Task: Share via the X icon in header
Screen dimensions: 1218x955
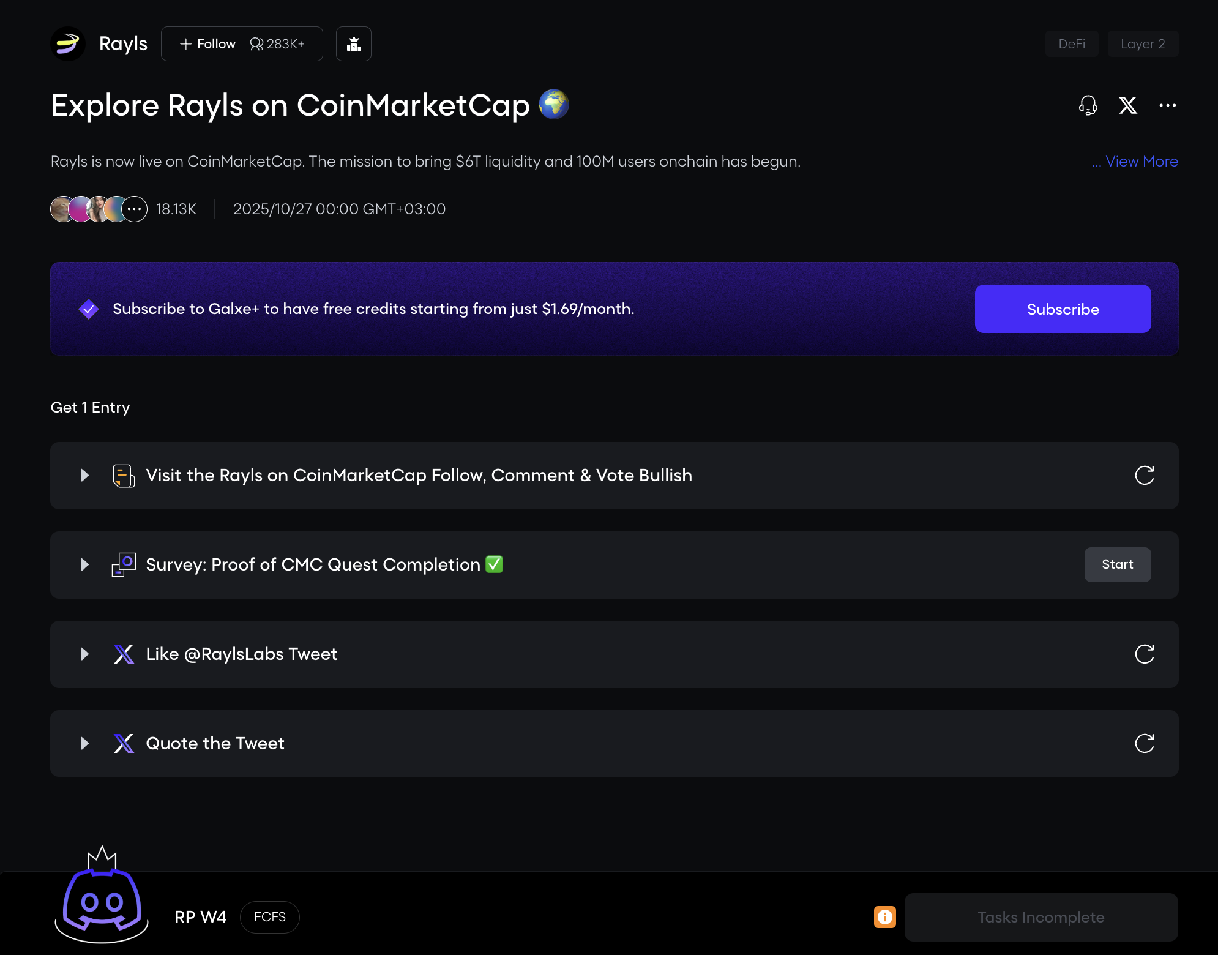Action: pyautogui.click(x=1127, y=105)
